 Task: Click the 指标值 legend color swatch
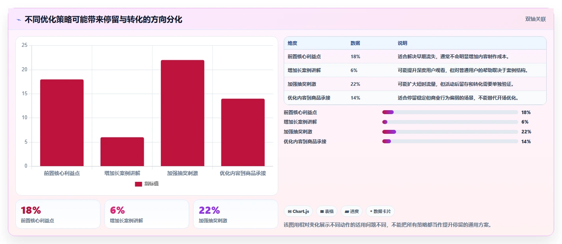(138, 184)
